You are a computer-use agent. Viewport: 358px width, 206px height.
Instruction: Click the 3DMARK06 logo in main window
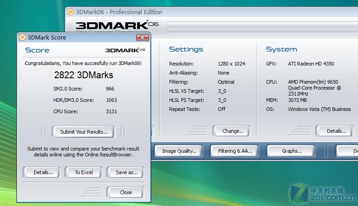pos(117,25)
